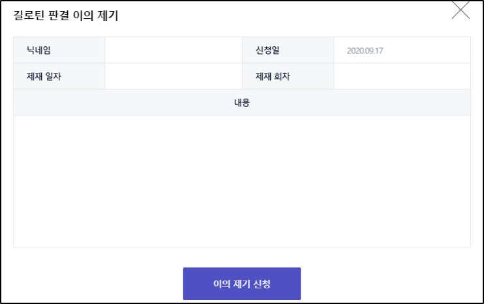This screenshot has height=304, width=484.
Task: Click the 길로틴 판결 이의 제기 title
Action: point(66,15)
